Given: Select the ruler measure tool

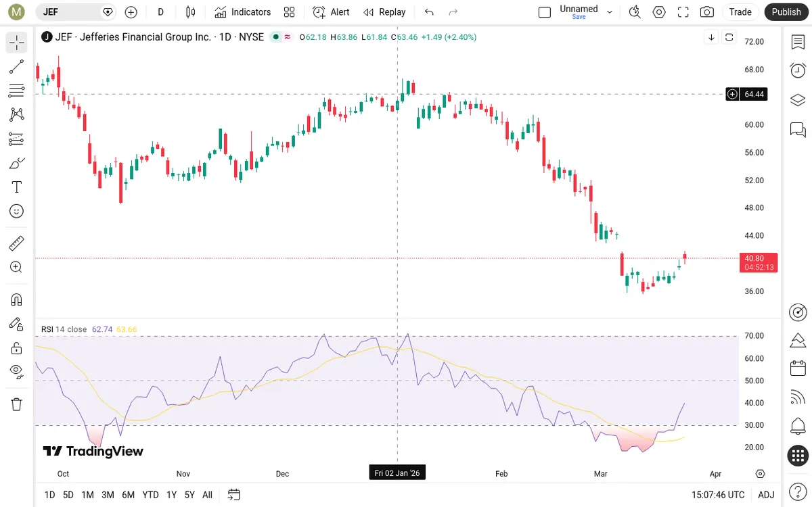Looking at the screenshot, I should [x=17, y=243].
